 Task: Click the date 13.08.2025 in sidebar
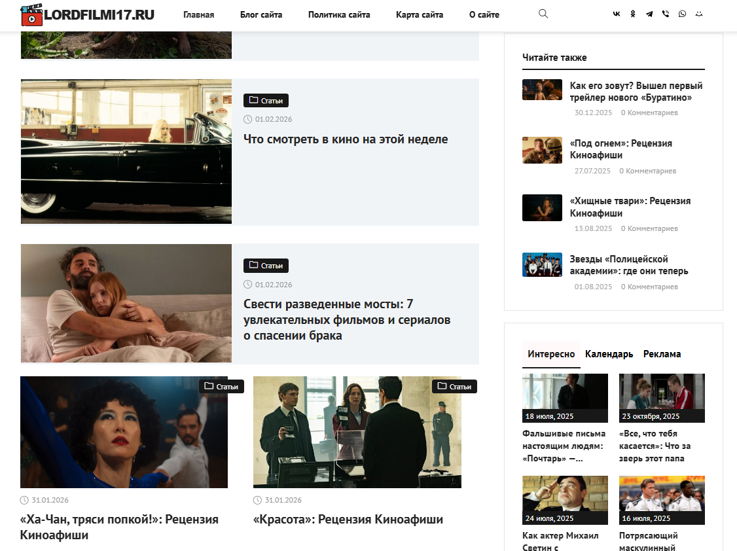click(593, 228)
